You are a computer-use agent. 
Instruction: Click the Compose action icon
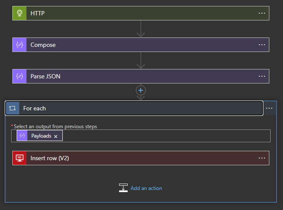click(x=20, y=45)
